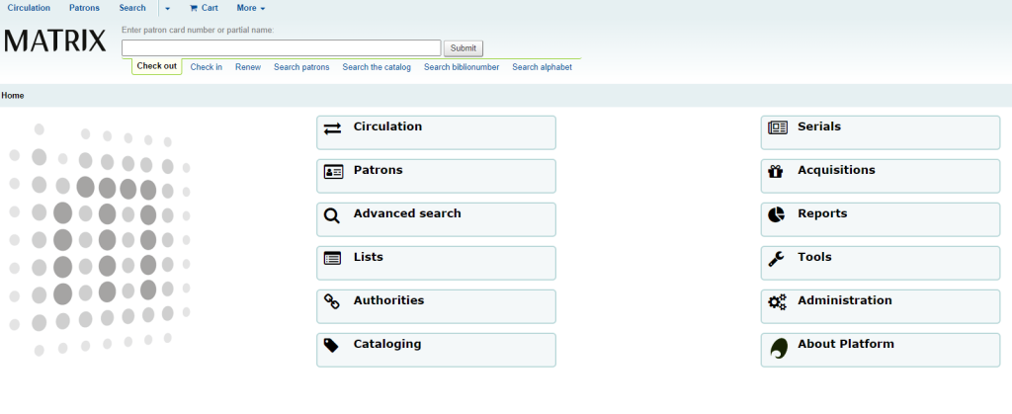Click the Authorities chain link icon

point(333,301)
